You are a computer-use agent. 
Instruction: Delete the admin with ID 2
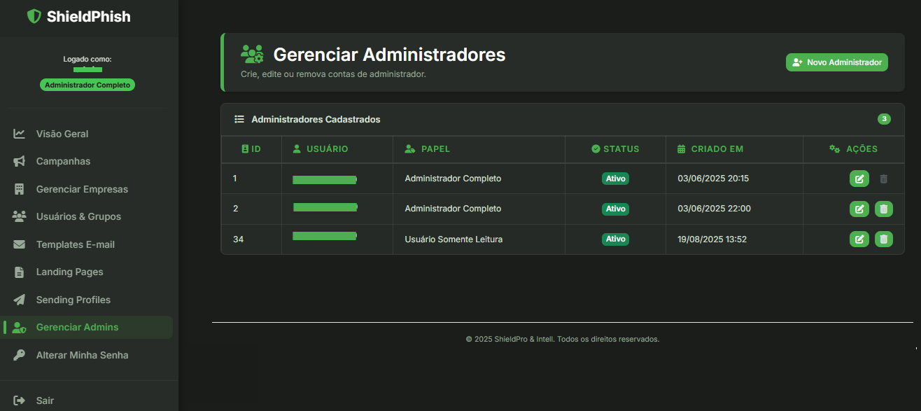pyautogui.click(x=883, y=209)
